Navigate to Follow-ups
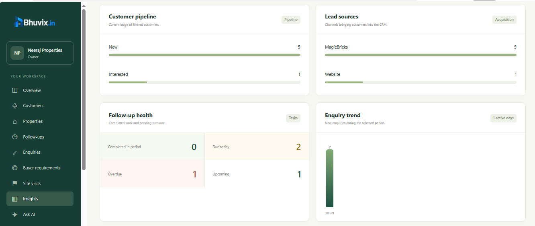The height and width of the screenshot is (226, 535). click(x=40, y=137)
